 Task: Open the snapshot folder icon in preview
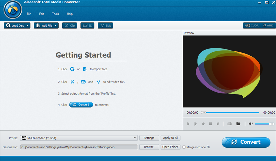click(x=238, y=124)
